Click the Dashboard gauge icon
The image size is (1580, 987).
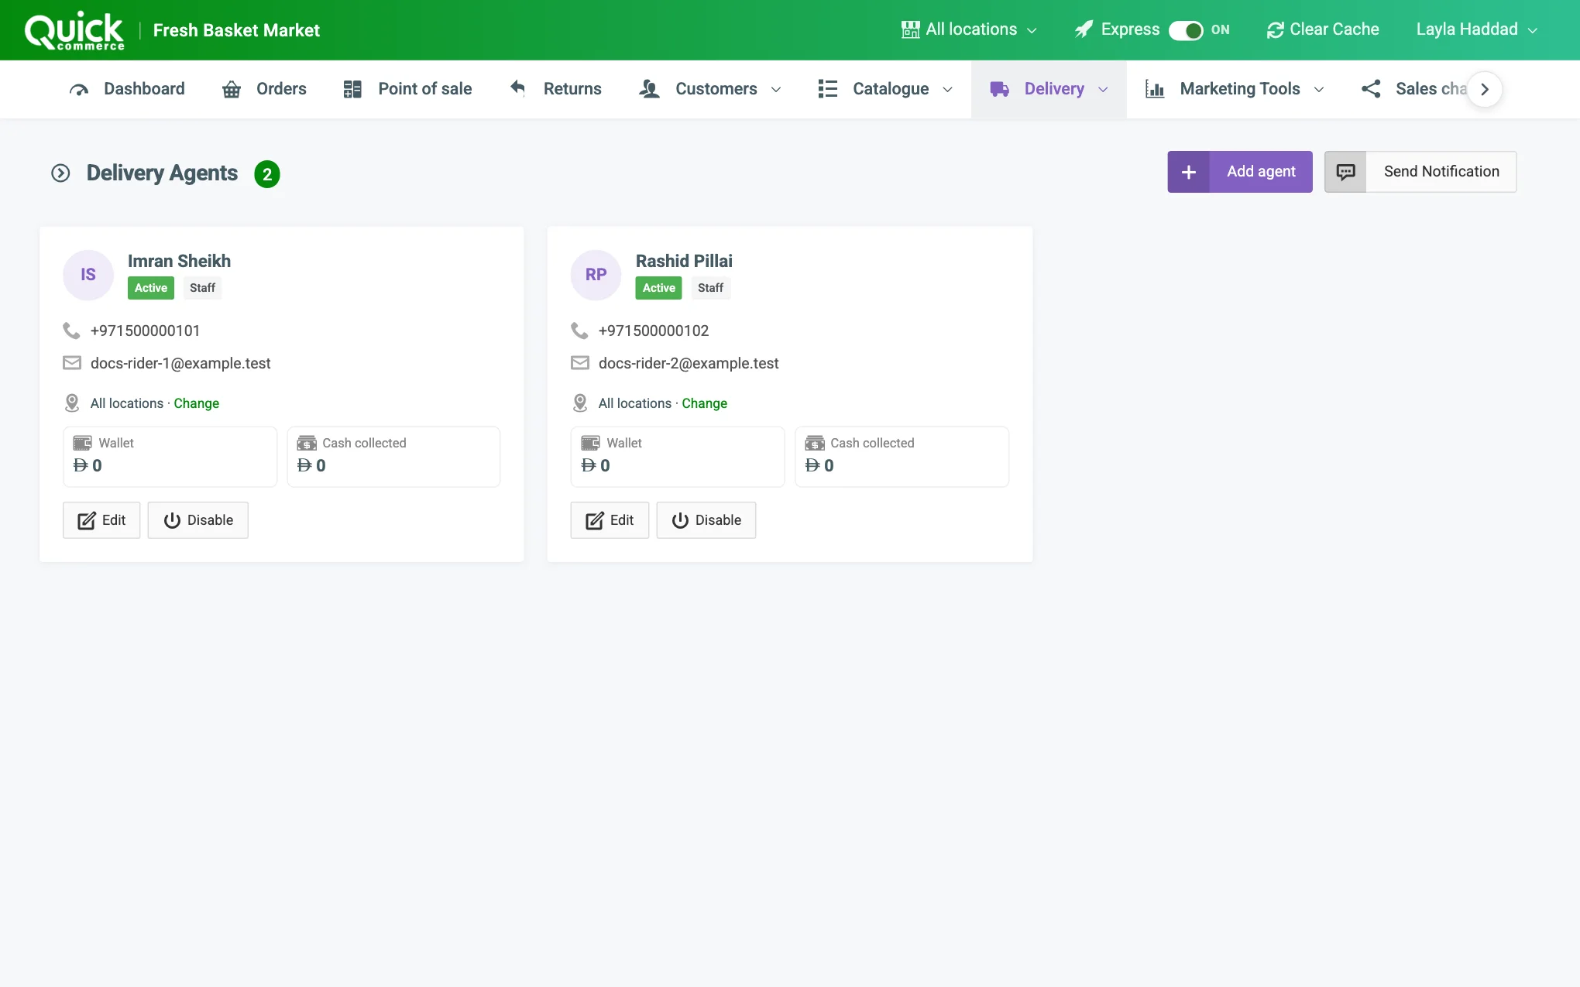click(x=79, y=90)
